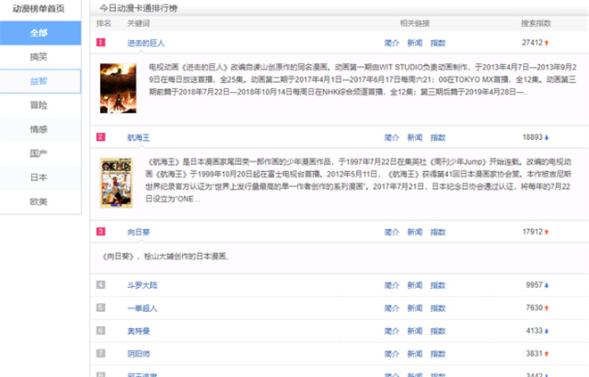Click red up arrow beside 7630
The height and width of the screenshot is (377, 589).
pyautogui.click(x=546, y=308)
